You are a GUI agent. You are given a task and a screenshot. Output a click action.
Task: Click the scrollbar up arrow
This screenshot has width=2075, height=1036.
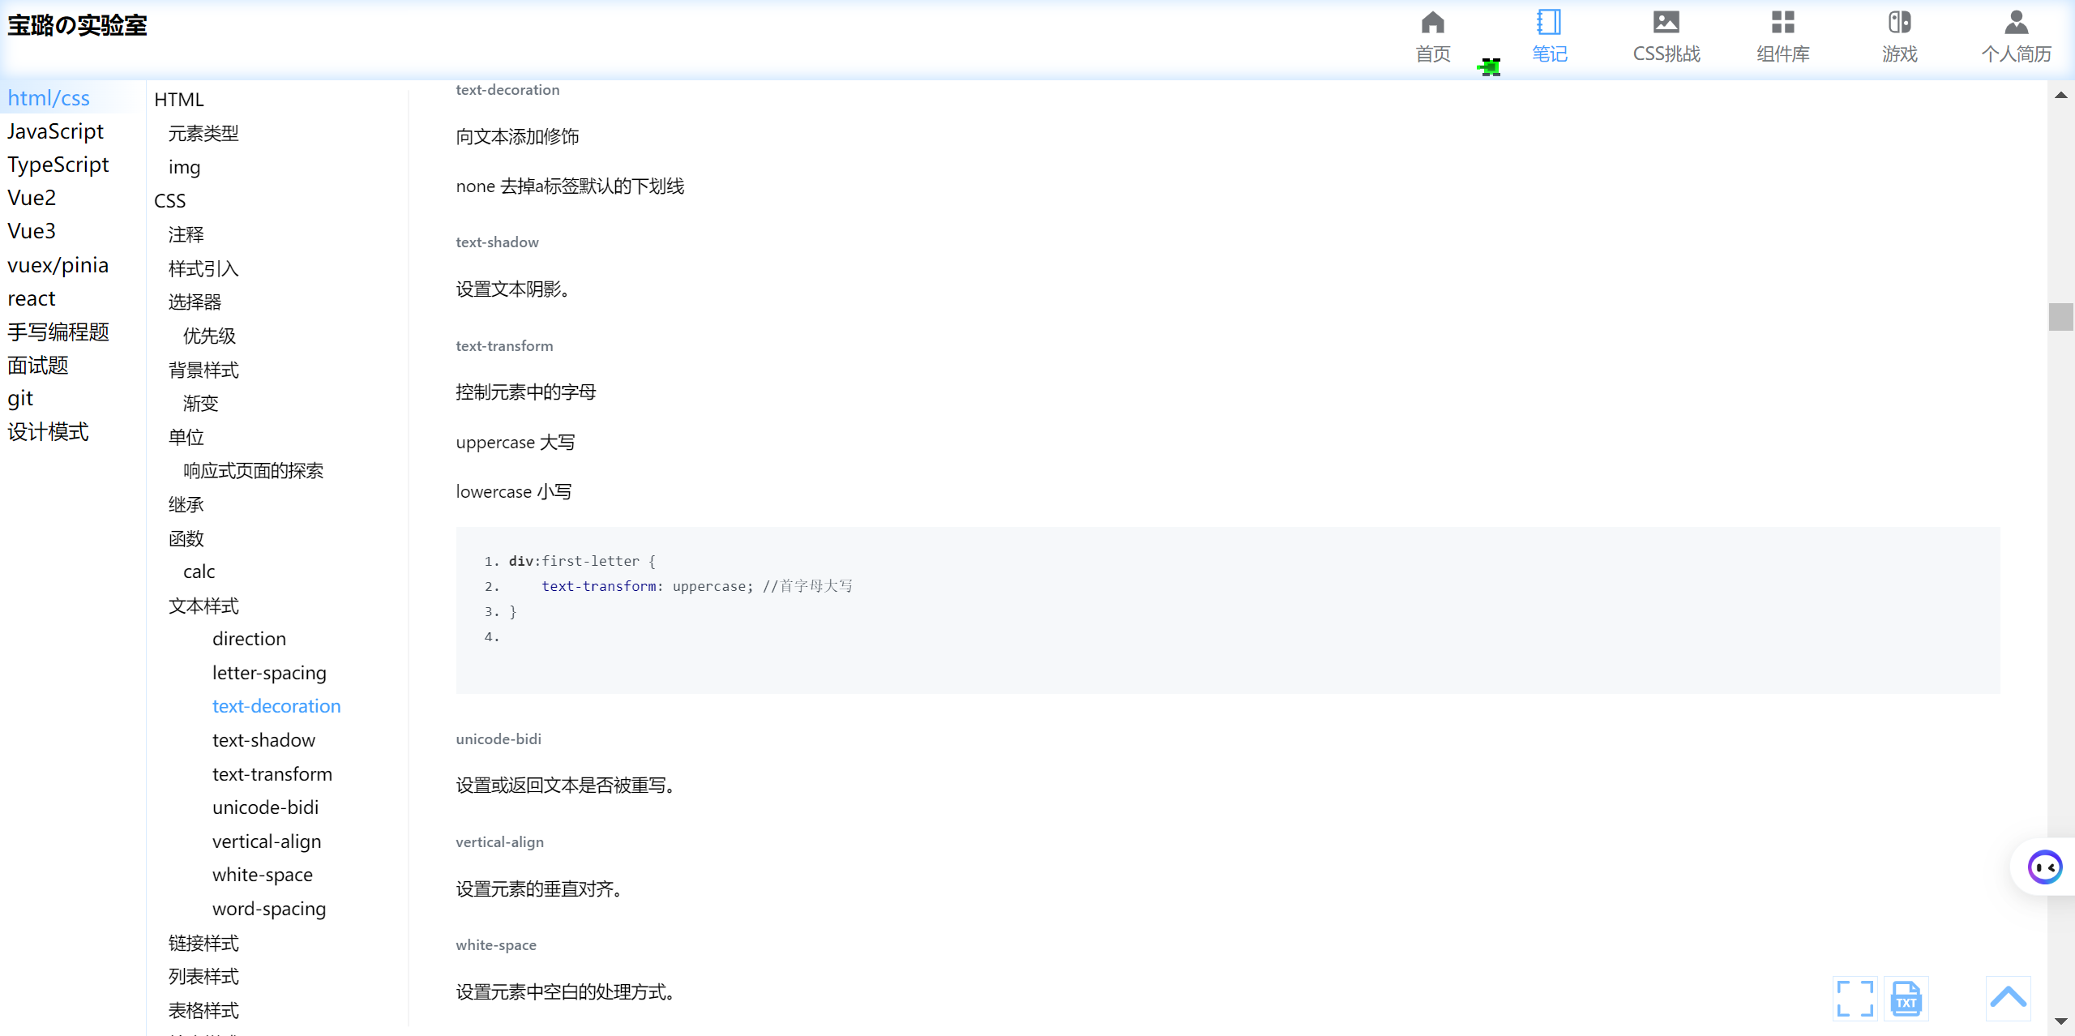(2060, 95)
